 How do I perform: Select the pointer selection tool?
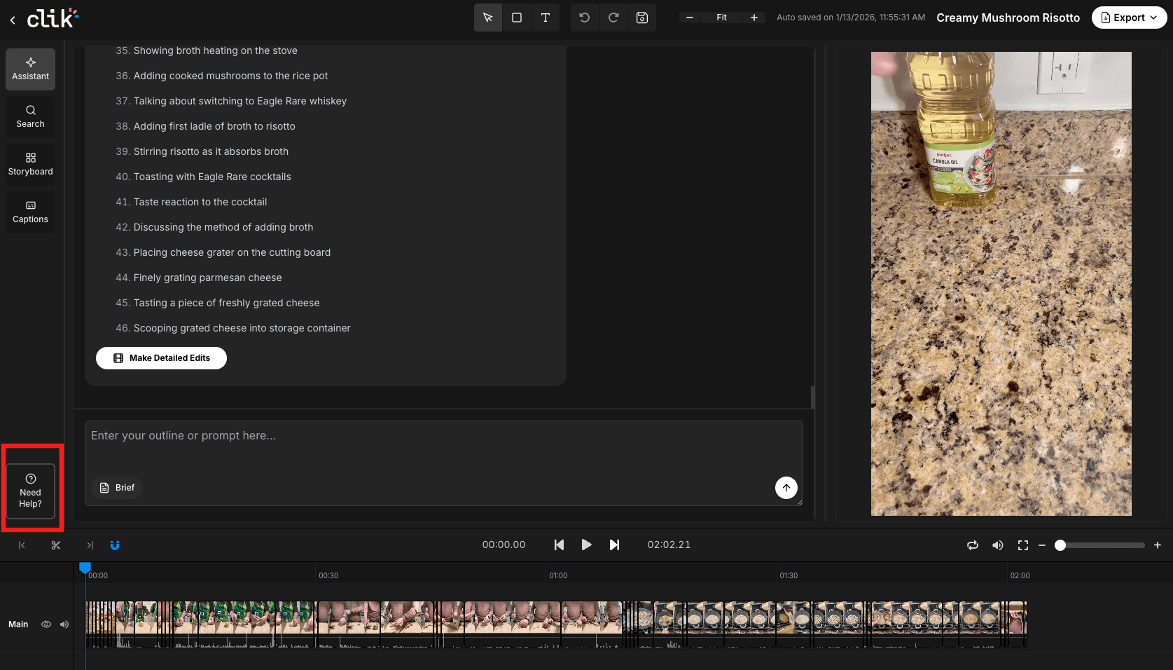point(488,18)
